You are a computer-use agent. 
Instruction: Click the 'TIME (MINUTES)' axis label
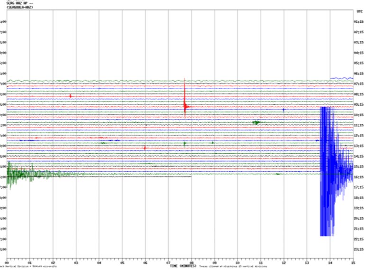183,266
